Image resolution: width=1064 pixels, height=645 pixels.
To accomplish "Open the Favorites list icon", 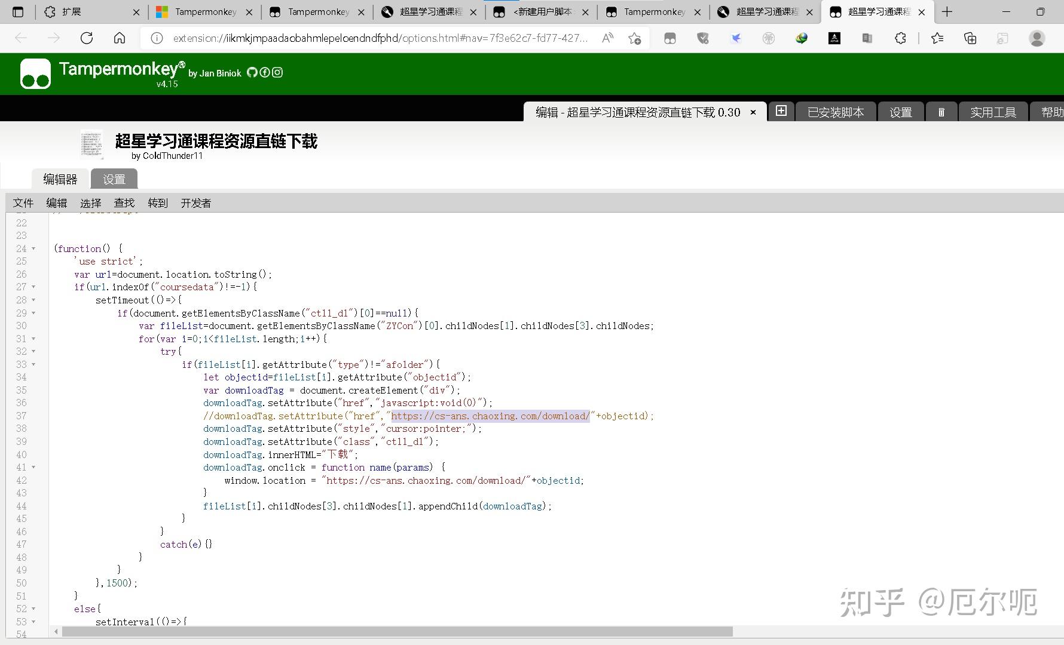I will click(x=937, y=38).
